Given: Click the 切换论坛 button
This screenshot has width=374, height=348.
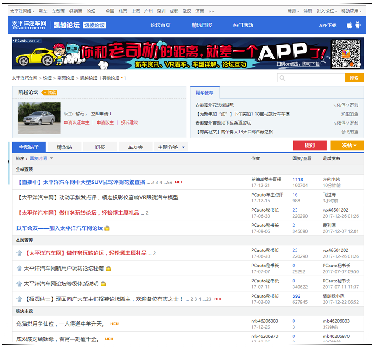Looking at the screenshot, I should (x=95, y=25).
